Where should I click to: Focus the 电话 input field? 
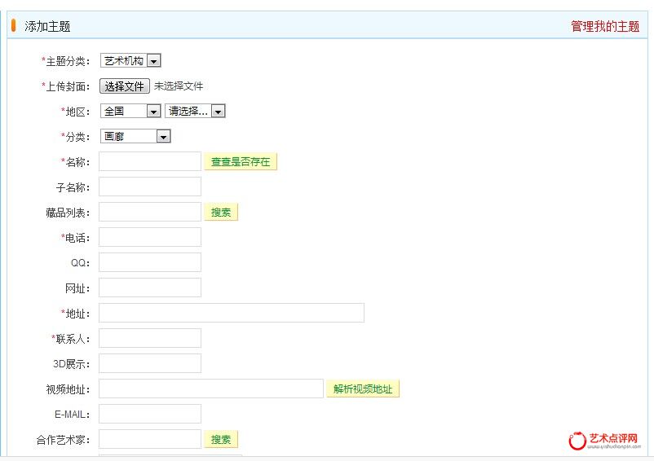tap(150, 237)
